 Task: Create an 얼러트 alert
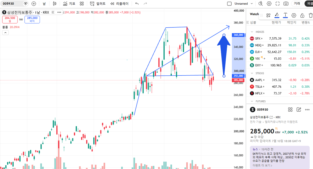(98, 4)
